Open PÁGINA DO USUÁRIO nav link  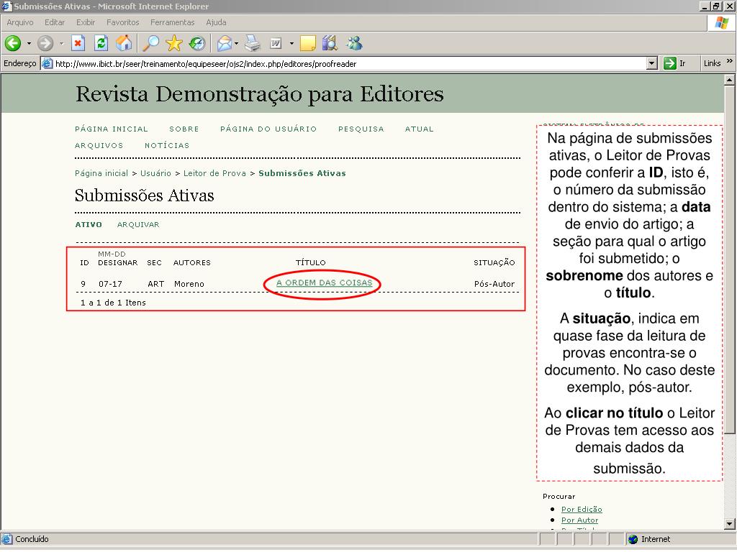pos(268,129)
